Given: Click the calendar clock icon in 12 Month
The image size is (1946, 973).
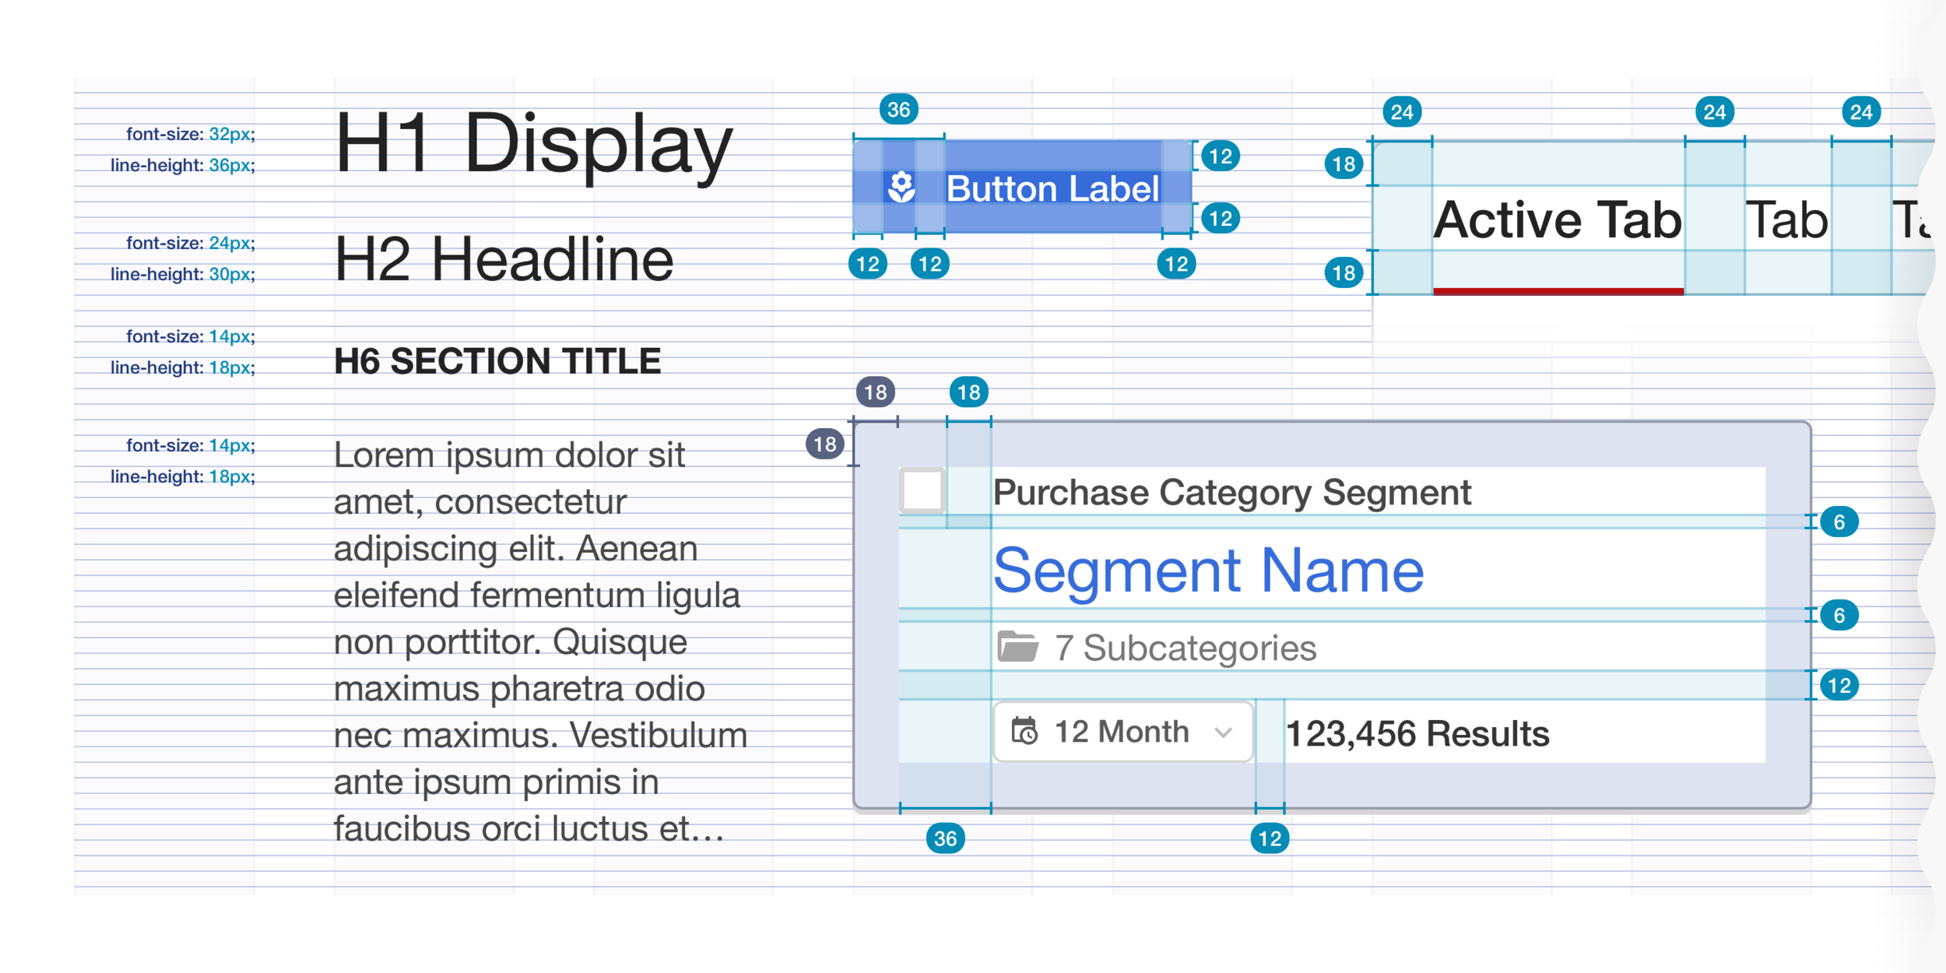Looking at the screenshot, I should click(1024, 732).
